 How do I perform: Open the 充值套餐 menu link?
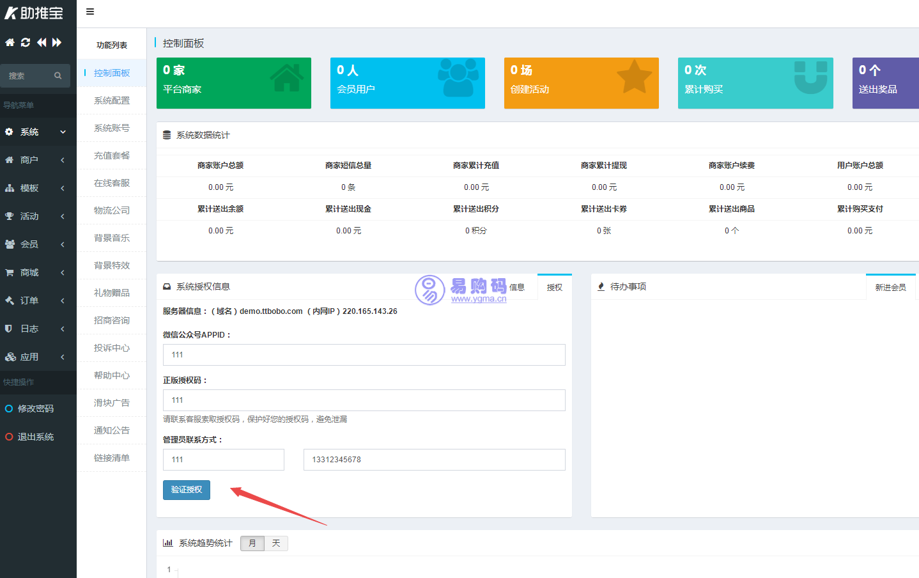(x=112, y=155)
